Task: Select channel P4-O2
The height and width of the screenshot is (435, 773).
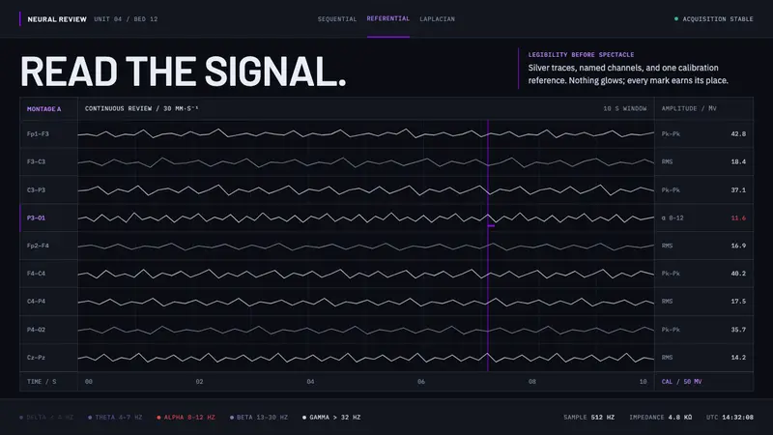Action: click(x=48, y=330)
